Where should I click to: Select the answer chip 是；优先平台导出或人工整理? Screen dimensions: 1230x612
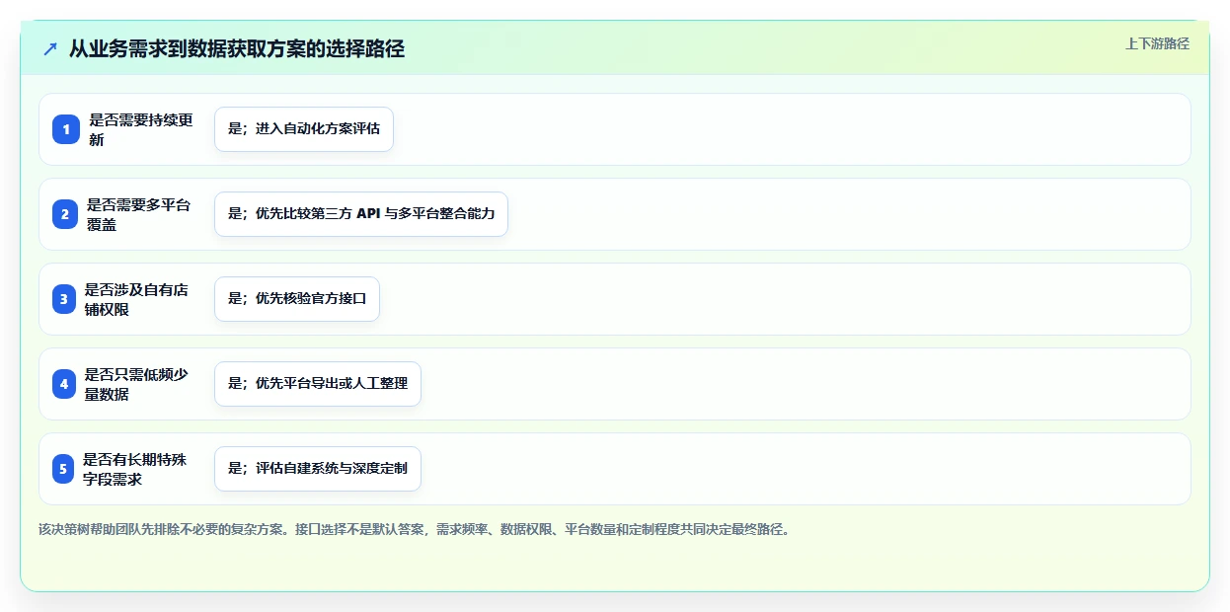click(x=318, y=384)
